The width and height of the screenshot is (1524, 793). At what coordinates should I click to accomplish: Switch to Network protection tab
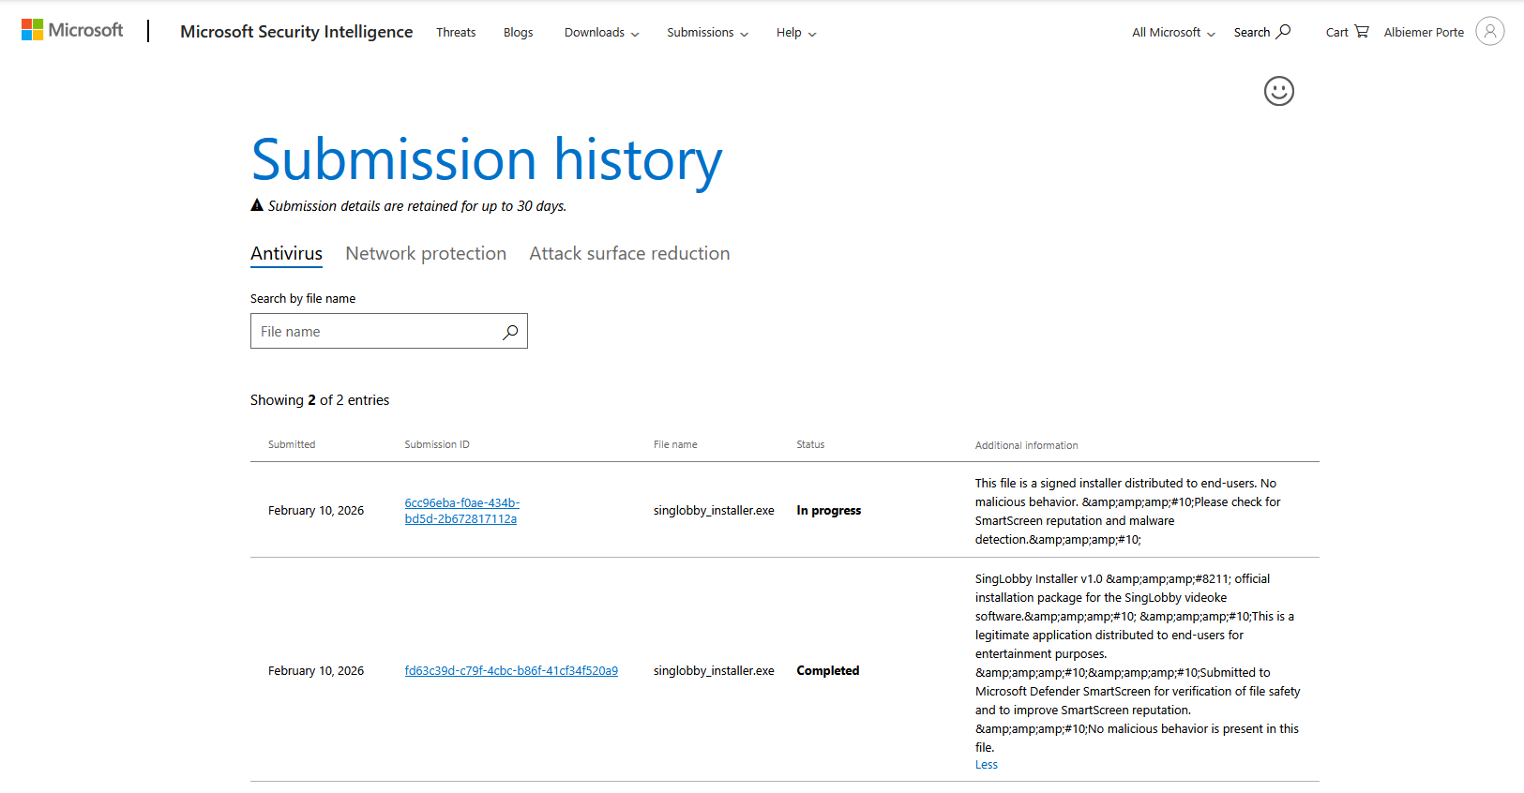pos(426,254)
